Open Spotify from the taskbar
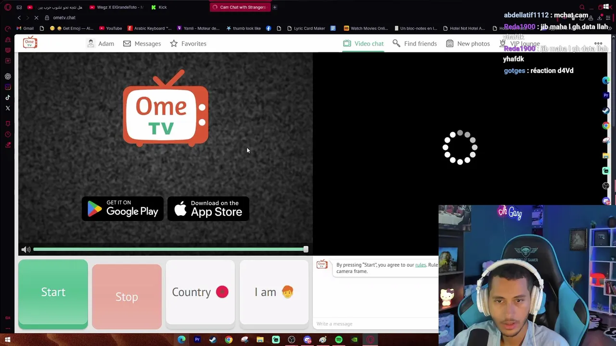Screen dimensions: 616x346 click(x=339, y=340)
